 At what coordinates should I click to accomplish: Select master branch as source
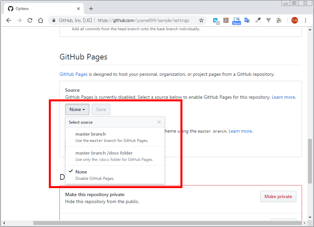pyautogui.click(x=115, y=137)
